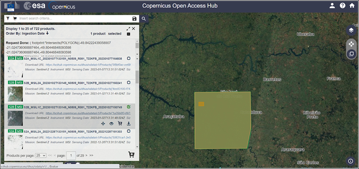Click the search magnifier button

[x=144, y=19]
